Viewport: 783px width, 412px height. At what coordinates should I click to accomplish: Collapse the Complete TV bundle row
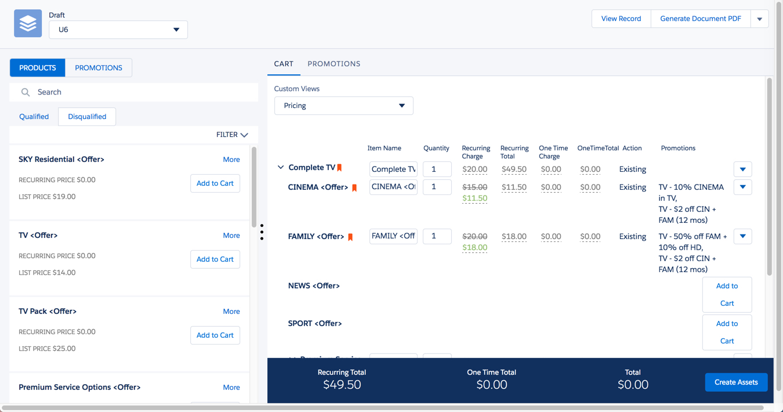click(x=281, y=168)
